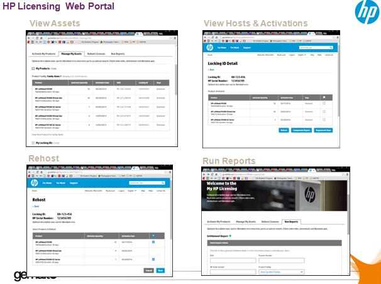Toggle select-all checkbox in Locking ID Detail table header

(324, 97)
